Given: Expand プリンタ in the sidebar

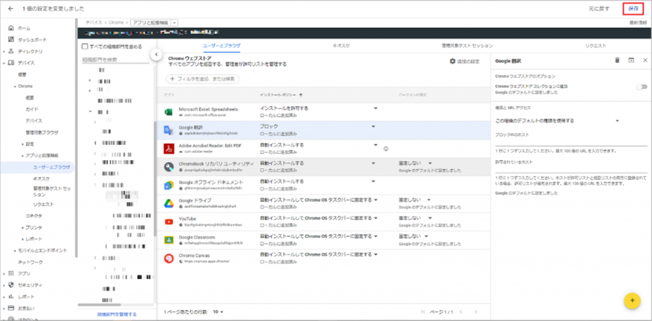Looking at the screenshot, I should [22, 228].
